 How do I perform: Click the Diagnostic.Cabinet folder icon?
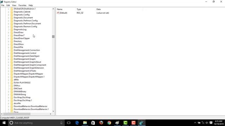[12, 12]
